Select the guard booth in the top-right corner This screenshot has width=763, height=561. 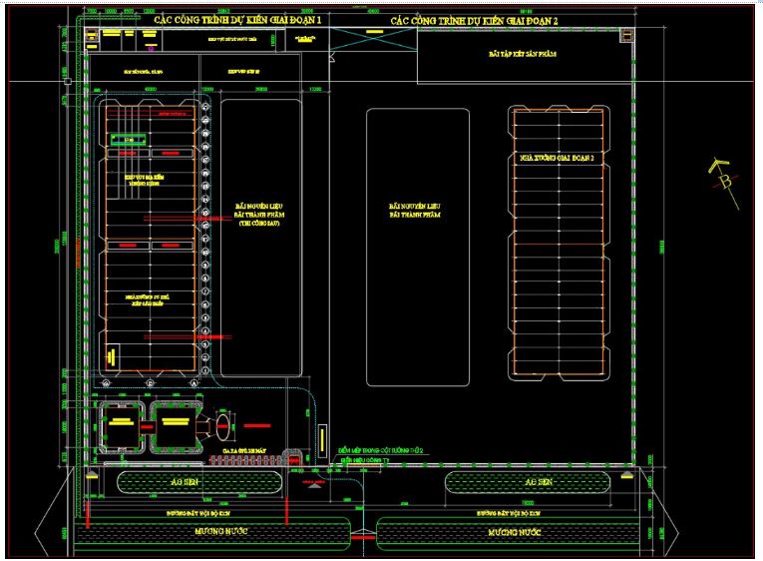tap(626, 35)
